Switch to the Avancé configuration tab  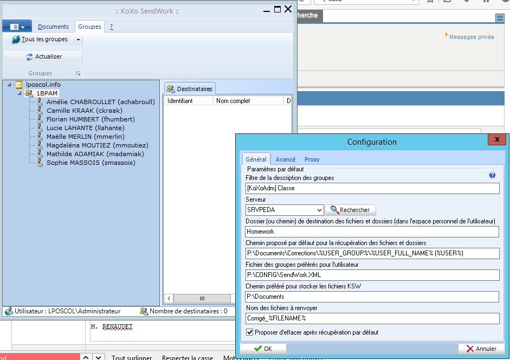point(286,159)
